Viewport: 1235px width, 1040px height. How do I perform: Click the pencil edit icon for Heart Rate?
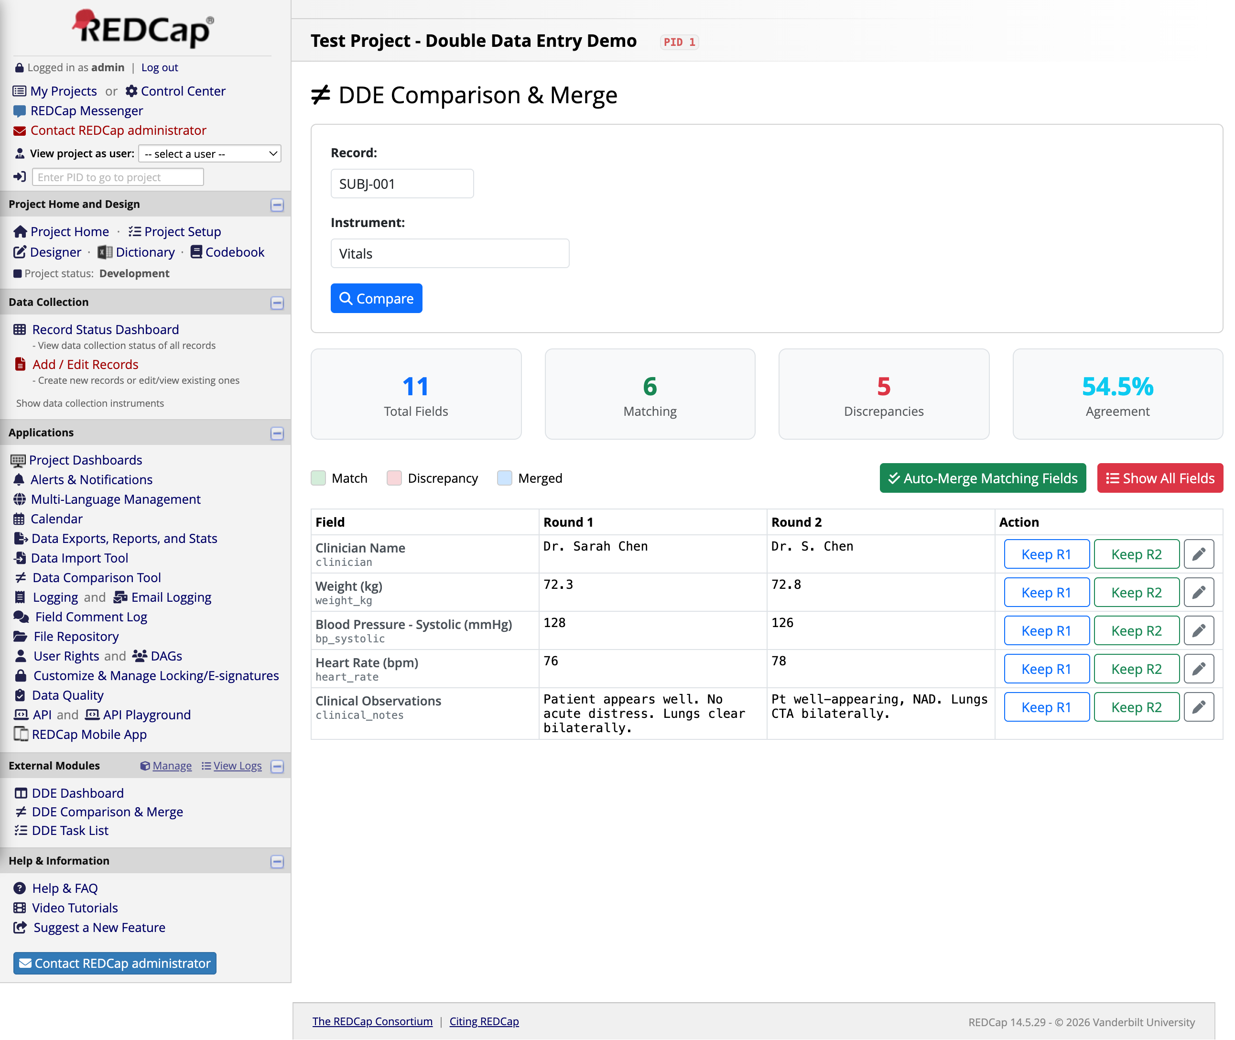tap(1198, 669)
